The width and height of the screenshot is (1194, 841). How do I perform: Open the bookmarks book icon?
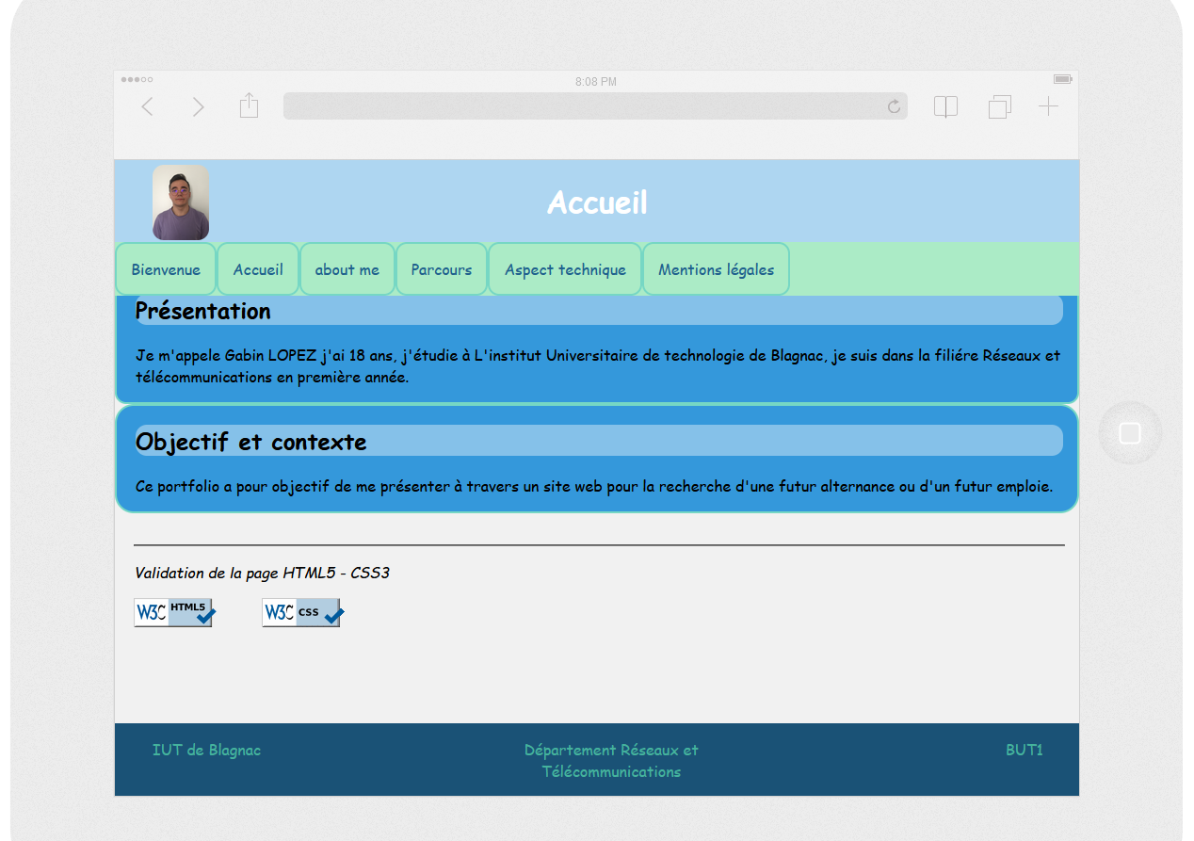945,106
